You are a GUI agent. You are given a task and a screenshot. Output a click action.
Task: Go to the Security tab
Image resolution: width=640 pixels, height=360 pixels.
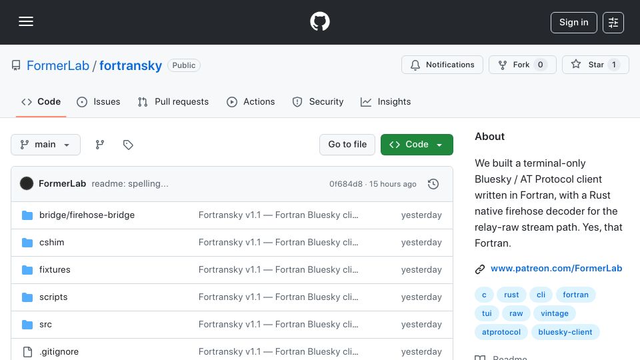(x=318, y=101)
